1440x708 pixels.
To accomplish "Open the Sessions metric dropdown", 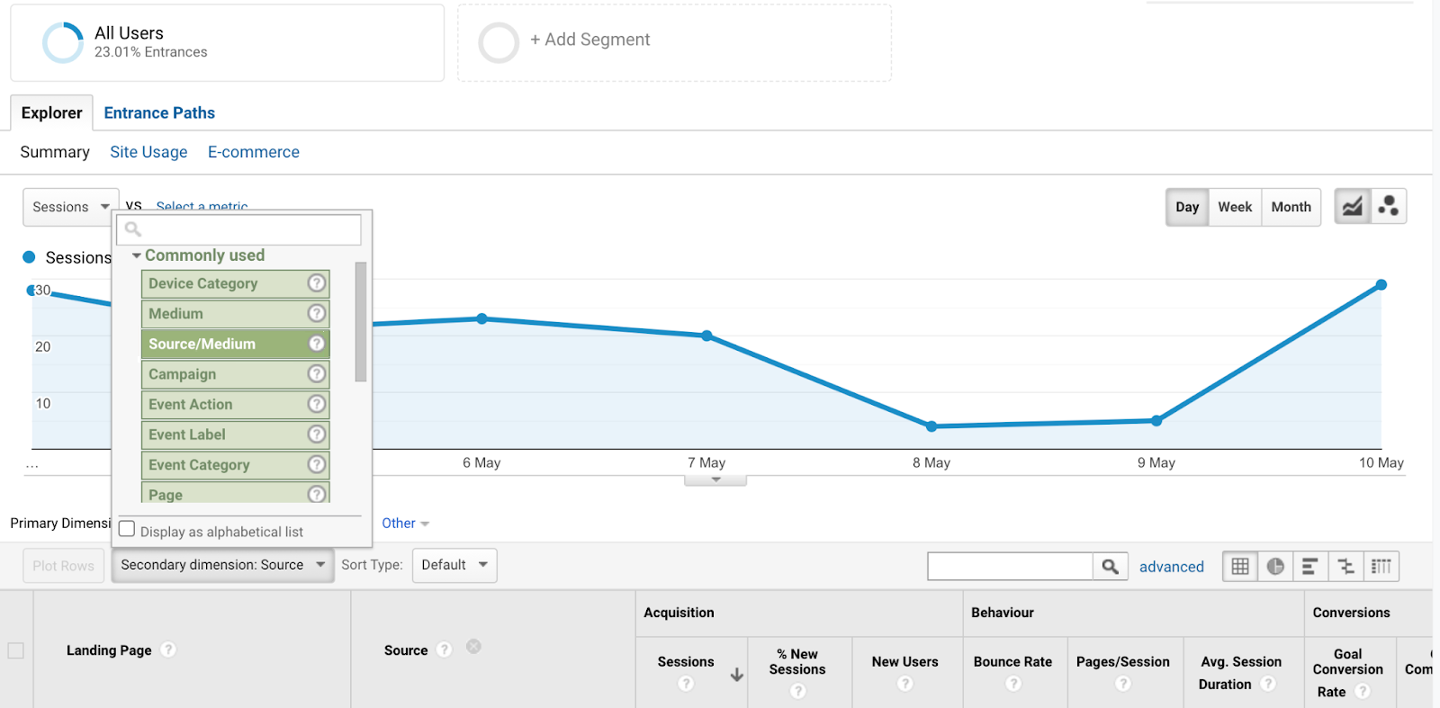I will 70,207.
